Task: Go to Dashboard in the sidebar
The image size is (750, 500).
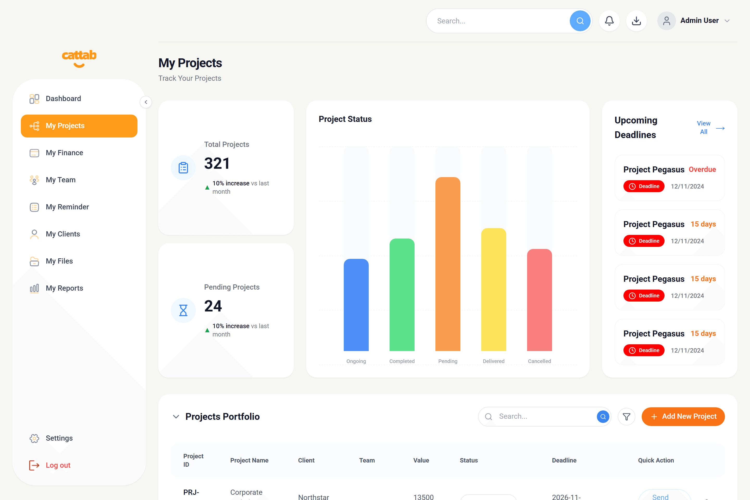Action: (79, 98)
